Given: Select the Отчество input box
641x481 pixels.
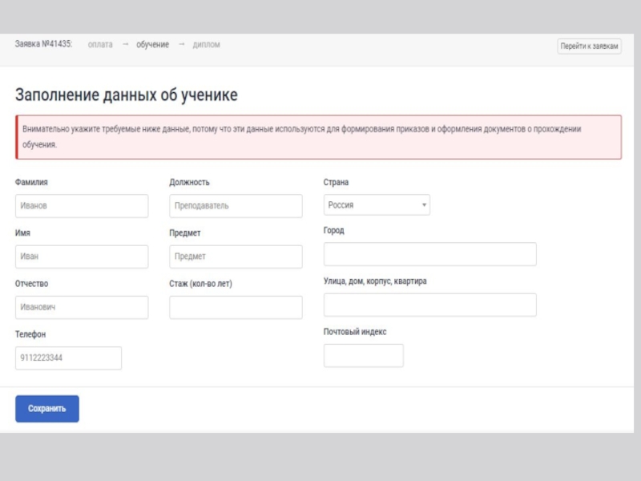Looking at the screenshot, I should coord(82,307).
